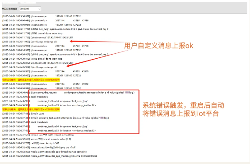The width and height of the screenshot is (250, 164).
Task: Select the top log line at 16:25:56.978
Action: click(42, 16)
